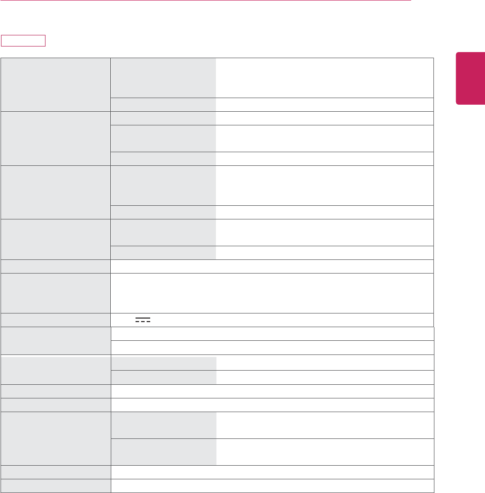Select the tall full-width white cell above the DC symbol row
Image resolution: width=485 pixels, height=493 pixels.
(x=272, y=293)
